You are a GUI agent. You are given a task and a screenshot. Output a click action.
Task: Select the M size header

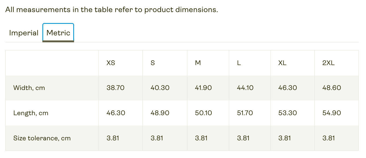(x=198, y=63)
